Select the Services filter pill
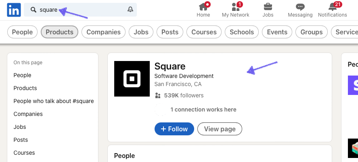358x162 pixels. [x=345, y=32]
